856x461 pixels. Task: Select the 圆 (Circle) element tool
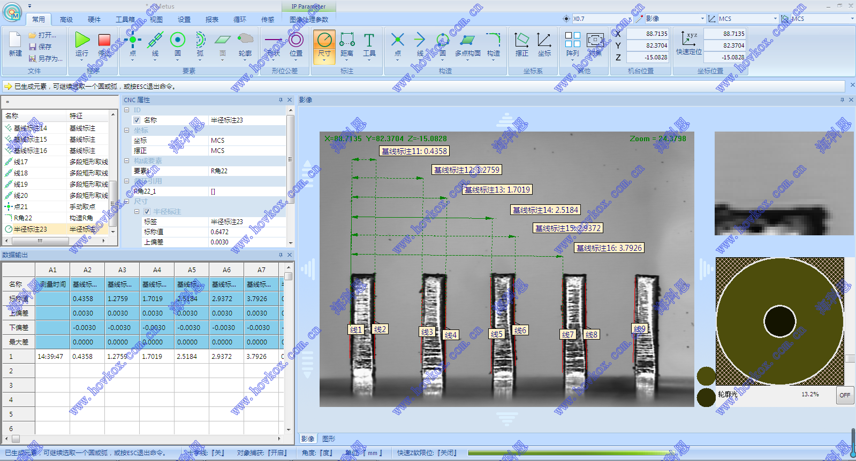[x=177, y=41]
